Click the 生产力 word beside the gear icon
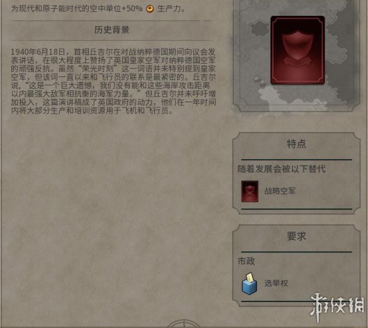Screen dimensions: 368x328 [170, 9]
